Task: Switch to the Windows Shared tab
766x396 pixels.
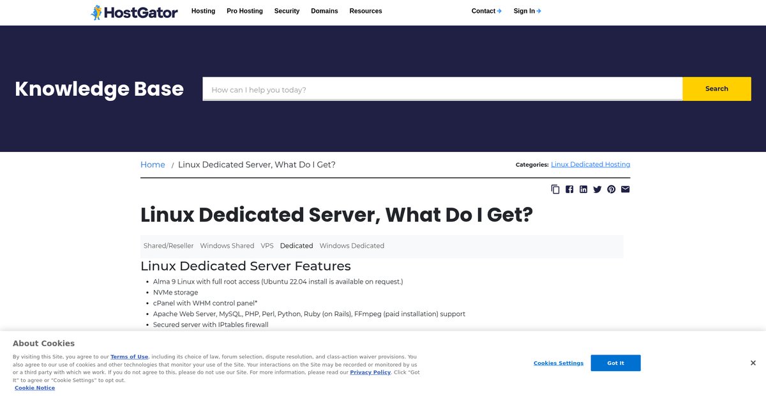Action: point(227,246)
